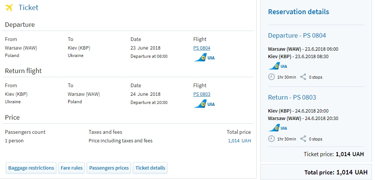The width and height of the screenshot is (375, 180).
Task: Select the Departure - PS 0804 heading
Action: tap(297, 35)
